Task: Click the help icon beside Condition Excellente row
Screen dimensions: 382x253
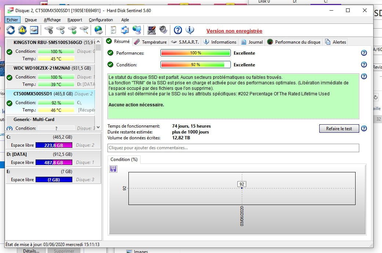Action: [x=364, y=65]
